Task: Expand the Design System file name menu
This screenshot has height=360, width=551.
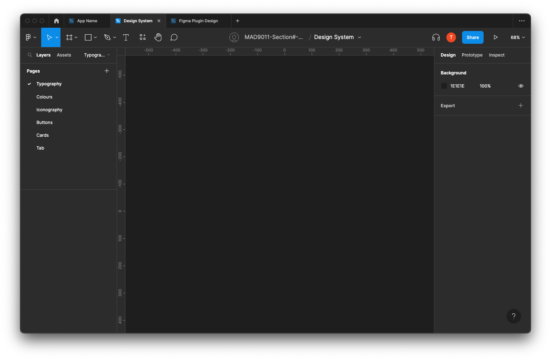Action: [x=360, y=37]
